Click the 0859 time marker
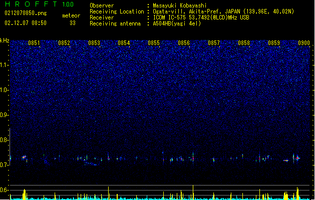 click(x=274, y=43)
